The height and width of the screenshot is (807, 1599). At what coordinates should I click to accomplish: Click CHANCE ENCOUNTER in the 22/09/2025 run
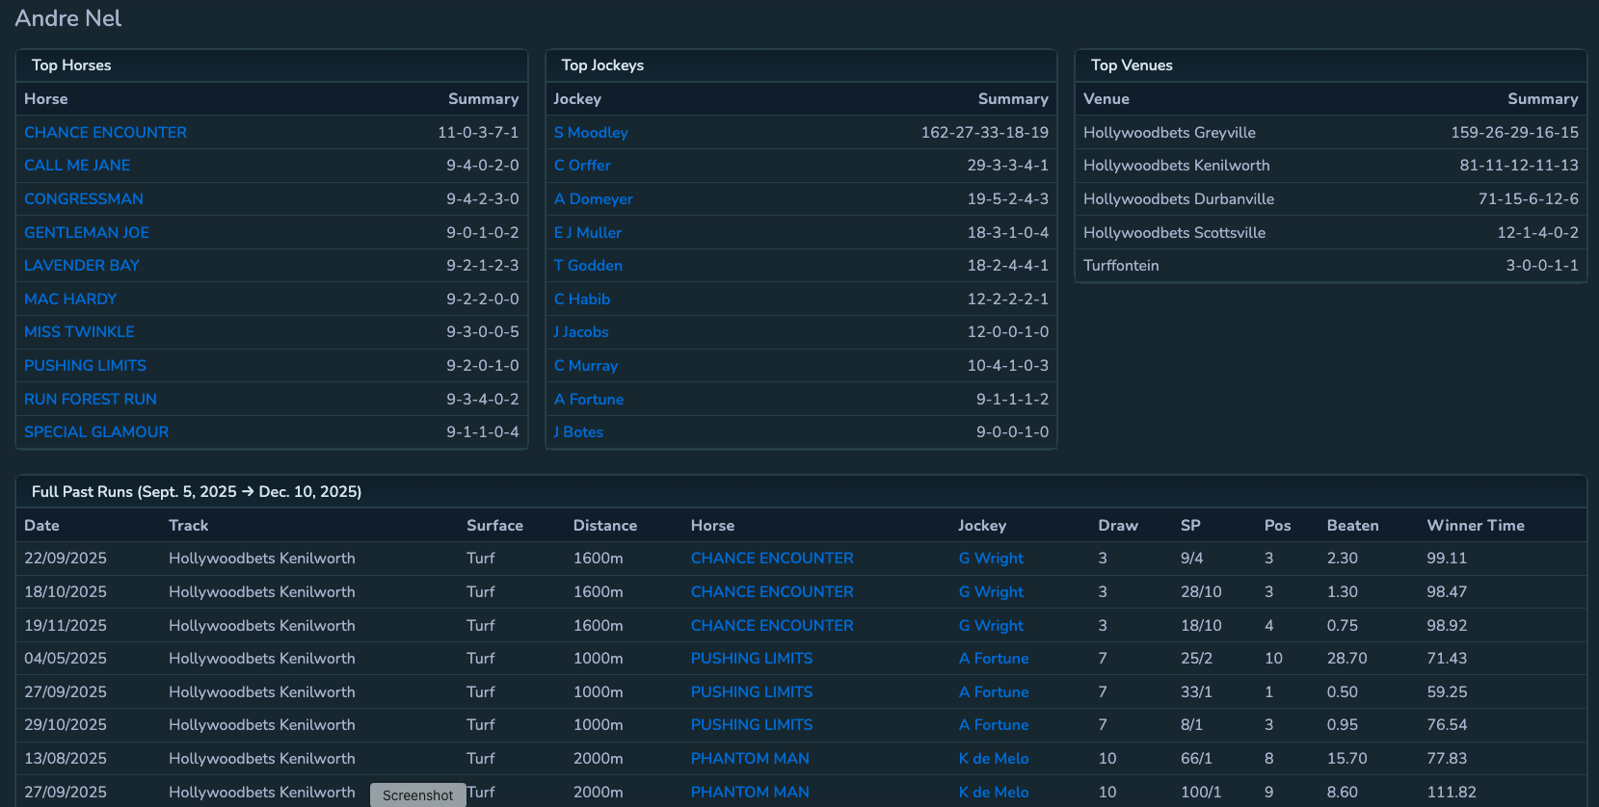[772, 558]
